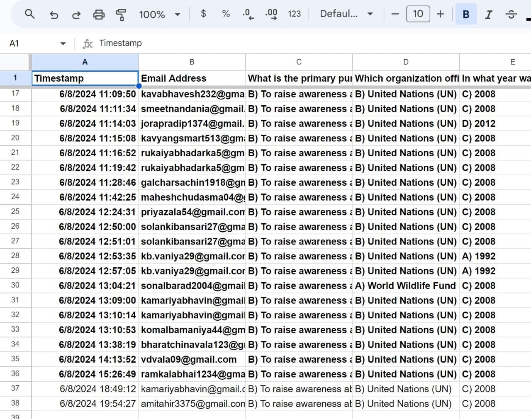The height and width of the screenshot is (419, 531).
Task: Select column C header
Action: pyautogui.click(x=299, y=62)
